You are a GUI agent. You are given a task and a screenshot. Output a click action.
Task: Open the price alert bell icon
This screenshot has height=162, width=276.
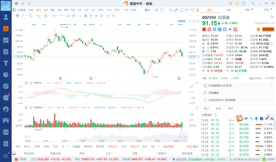[258, 29]
